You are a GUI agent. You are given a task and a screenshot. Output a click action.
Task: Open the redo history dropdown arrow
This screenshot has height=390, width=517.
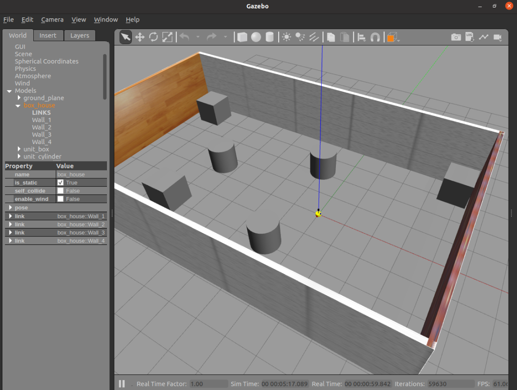point(225,37)
